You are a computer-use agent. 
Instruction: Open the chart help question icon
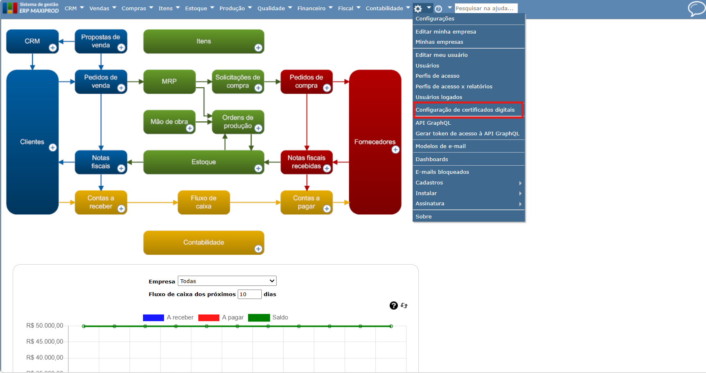(394, 306)
